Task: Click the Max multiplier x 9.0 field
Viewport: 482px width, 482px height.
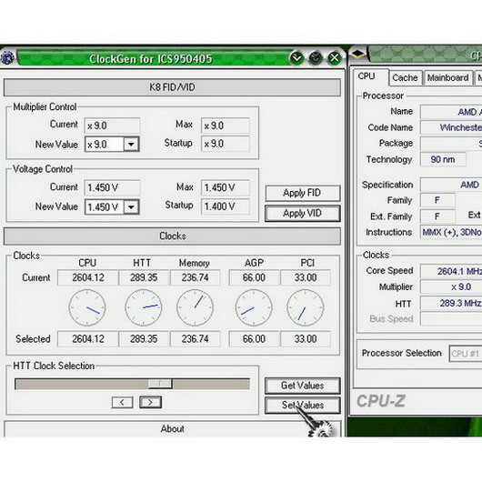Action: pos(226,126)
